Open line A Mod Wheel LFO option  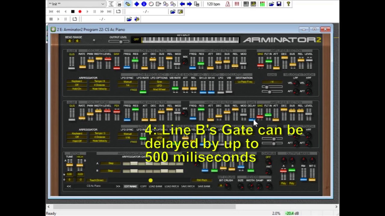(159, 89)
